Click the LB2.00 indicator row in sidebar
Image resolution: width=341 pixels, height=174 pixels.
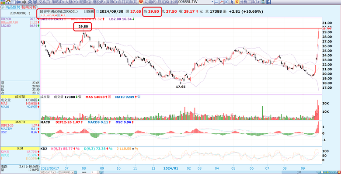pyautogui.click(x=20, y=26)
